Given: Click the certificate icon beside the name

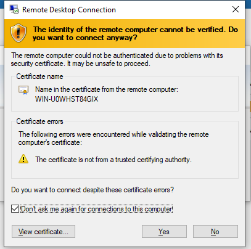Looking at the screenshot, I should click(23, 90).
